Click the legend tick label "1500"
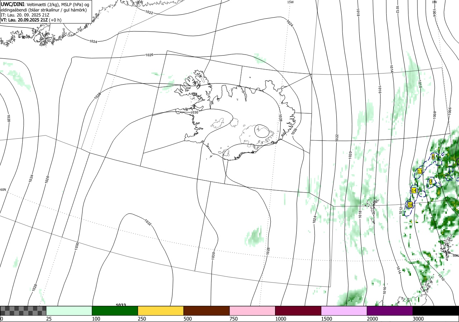 click(x=327, y=319)
